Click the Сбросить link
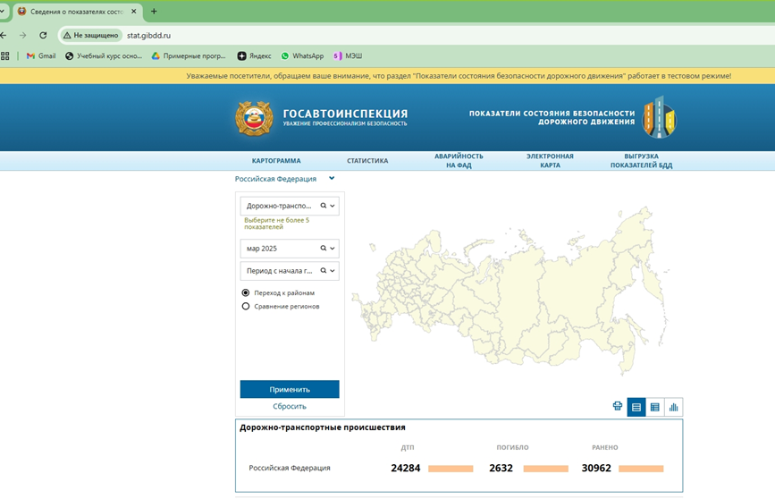775x499 pixels. 290,406
